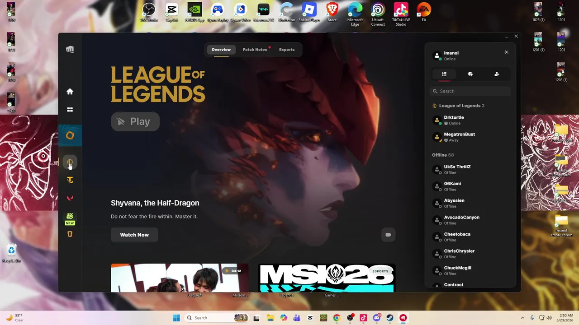579x325 pixels.
Task: Select offline friend UkSx ThrillZ
Action: 470,170
